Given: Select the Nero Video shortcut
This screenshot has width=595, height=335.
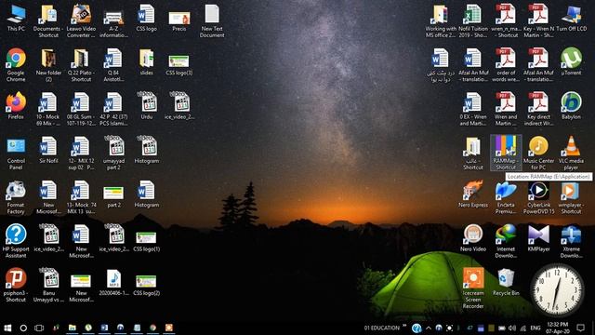Looking at the screenshot, I should click(473, 238).
